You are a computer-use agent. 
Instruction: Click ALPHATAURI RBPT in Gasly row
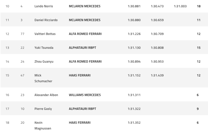coord(83,109)
